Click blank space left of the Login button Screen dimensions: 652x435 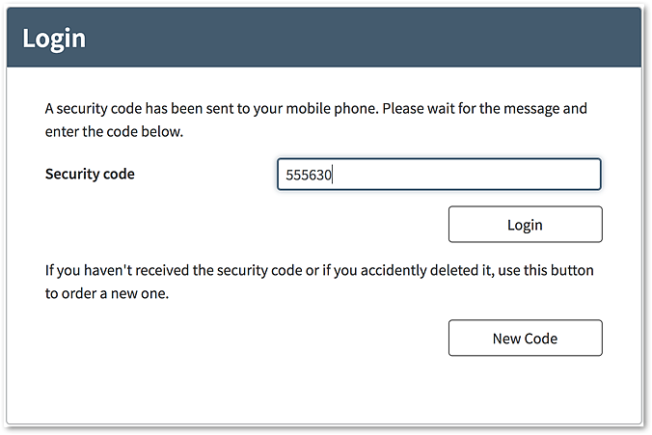241,225
